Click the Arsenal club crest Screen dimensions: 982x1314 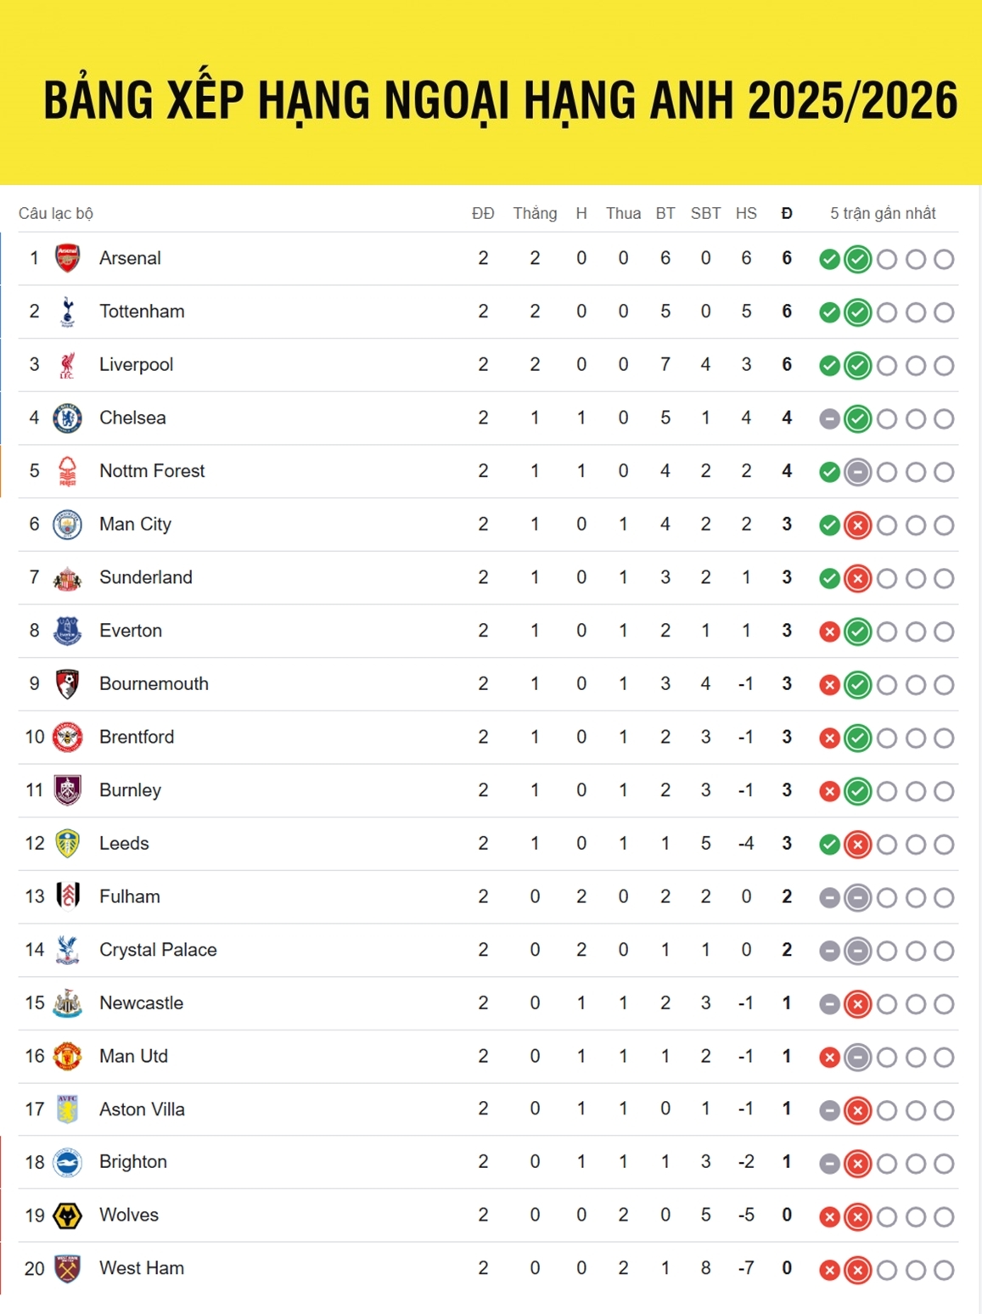click(x=67, y=258)
